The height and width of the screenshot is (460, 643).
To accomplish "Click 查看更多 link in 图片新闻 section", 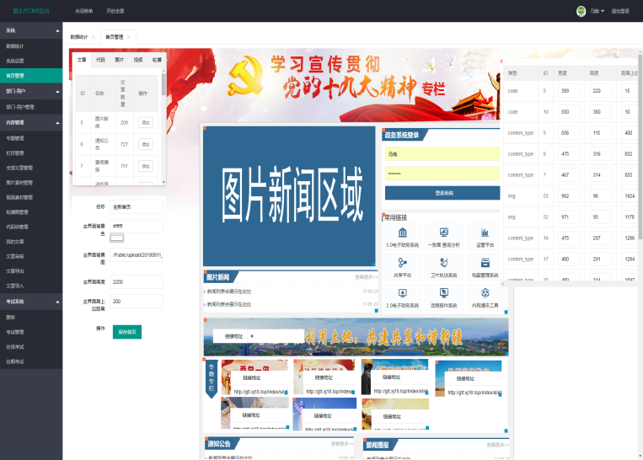I will [x=366, y=277].
